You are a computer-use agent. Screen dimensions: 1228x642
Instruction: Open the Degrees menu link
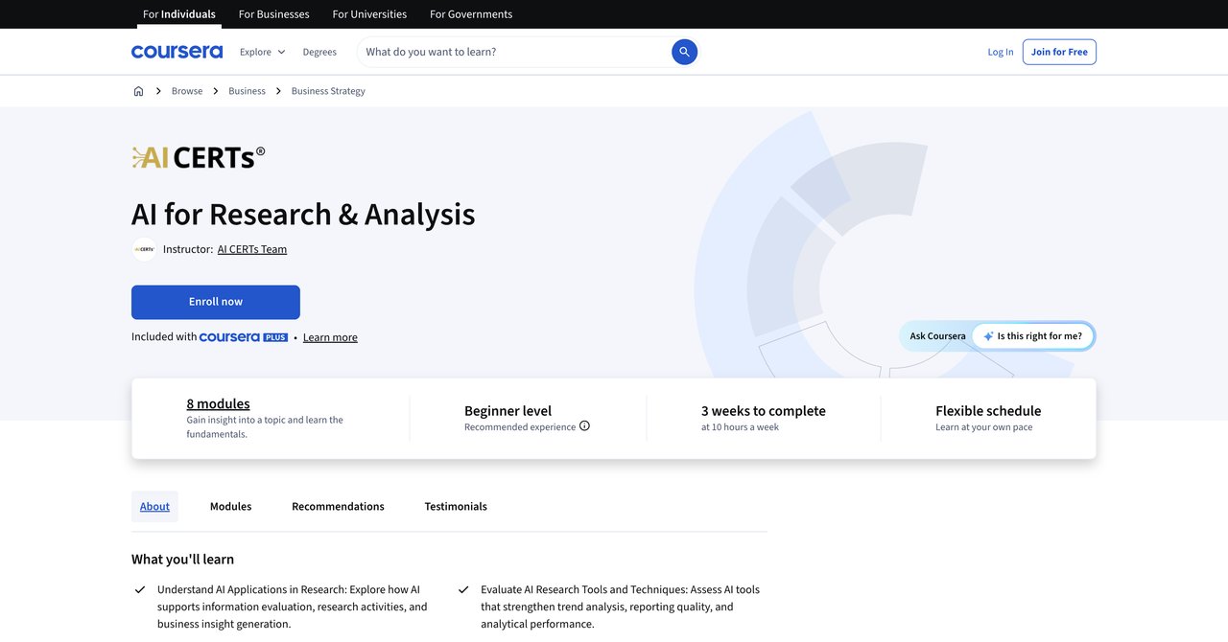pos(319,52)
